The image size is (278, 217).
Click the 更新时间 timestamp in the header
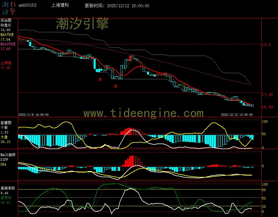click(117, 6)
